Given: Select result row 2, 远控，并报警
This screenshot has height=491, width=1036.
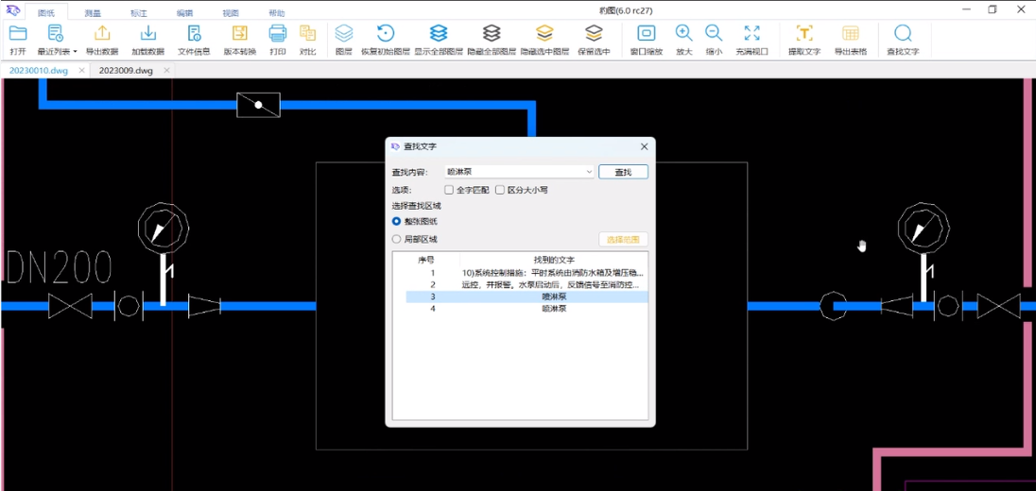Looking at the screenshot, I should coord(527,284).
